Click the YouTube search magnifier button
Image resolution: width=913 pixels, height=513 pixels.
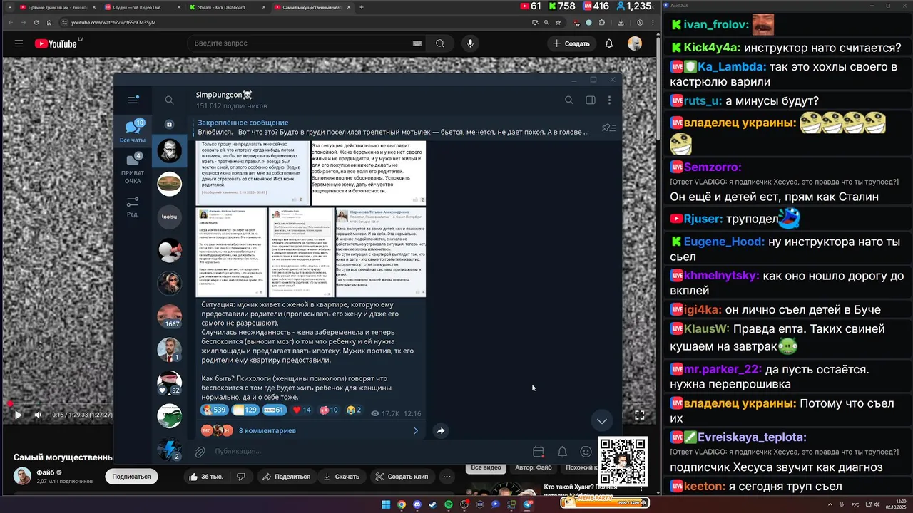(x=440, y=43)
